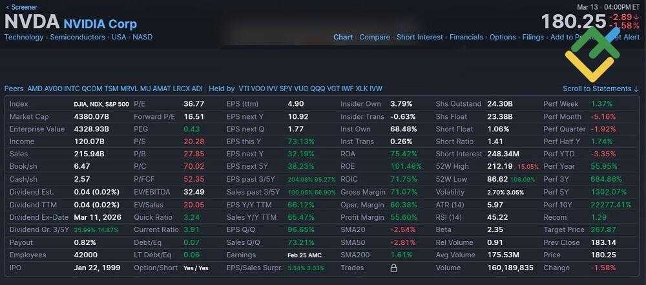Open the Filings page
The width and height of the screenshot is (646, 285).
tap(533, 37)
